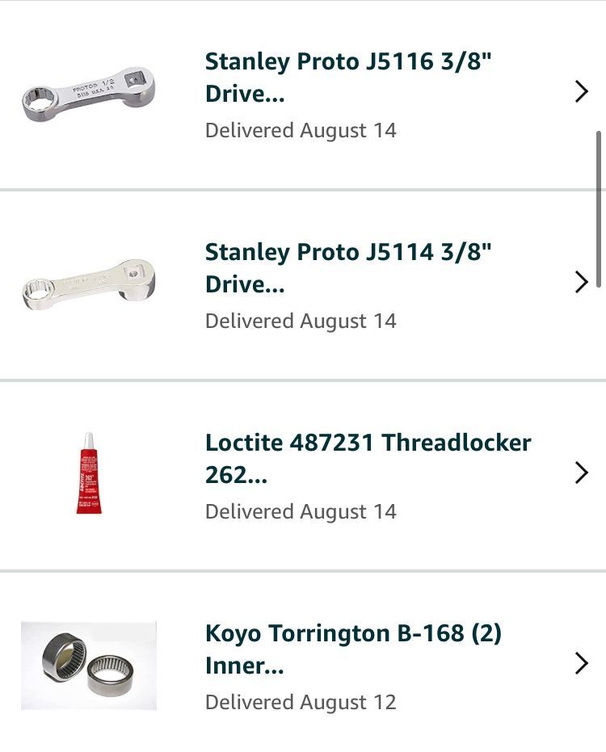The height and width of the screenshot is (752, 606).
Task: Select the "262..." line of the Loctite title
Action: [236, 476]
